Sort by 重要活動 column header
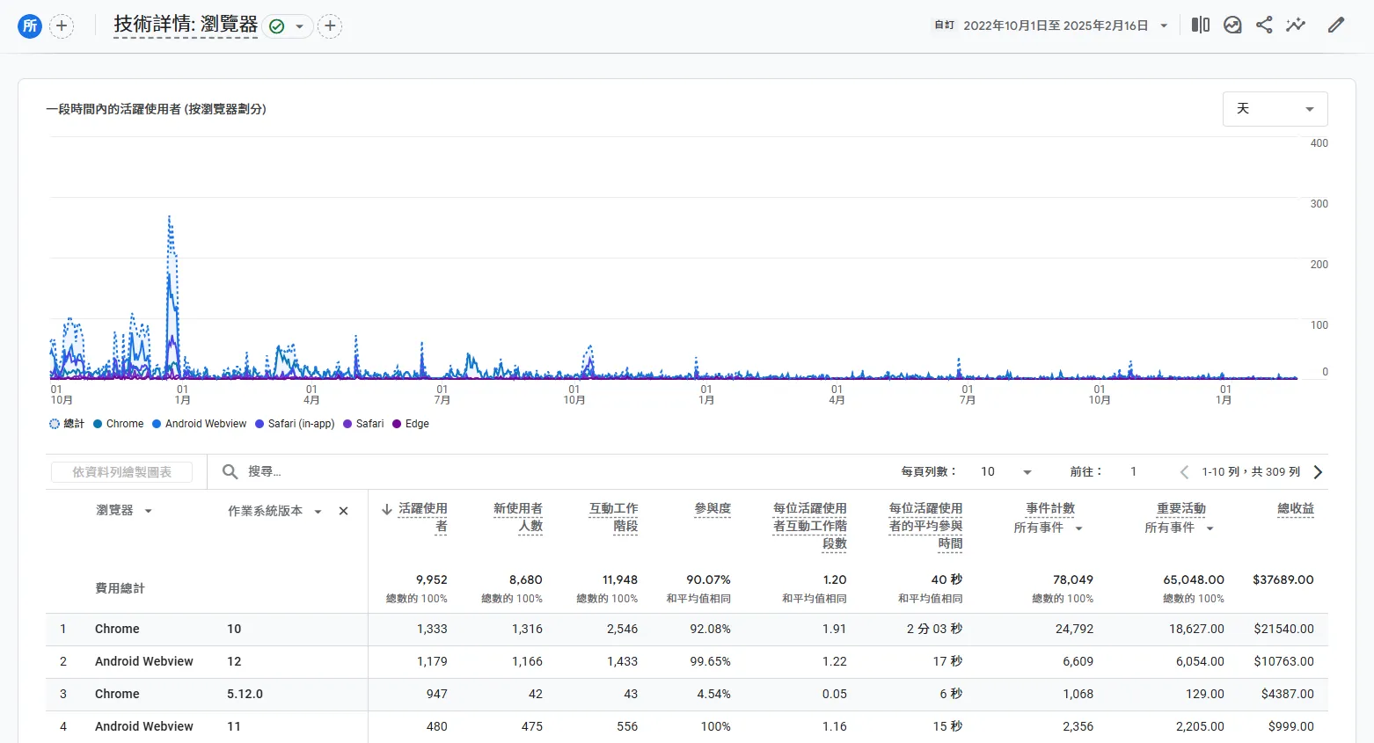Viewport: 1374px width, 743px height. click(x=1181, y=508)
